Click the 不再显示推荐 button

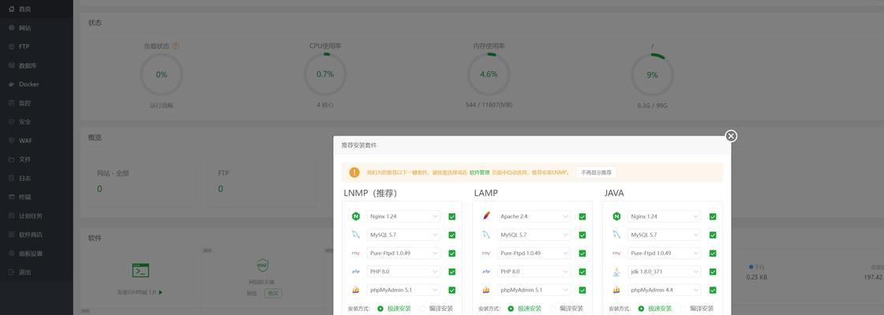click(x=597, y=172)
